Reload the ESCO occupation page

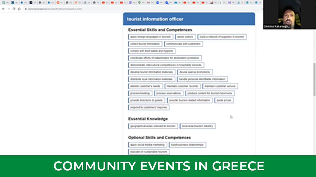14,9
